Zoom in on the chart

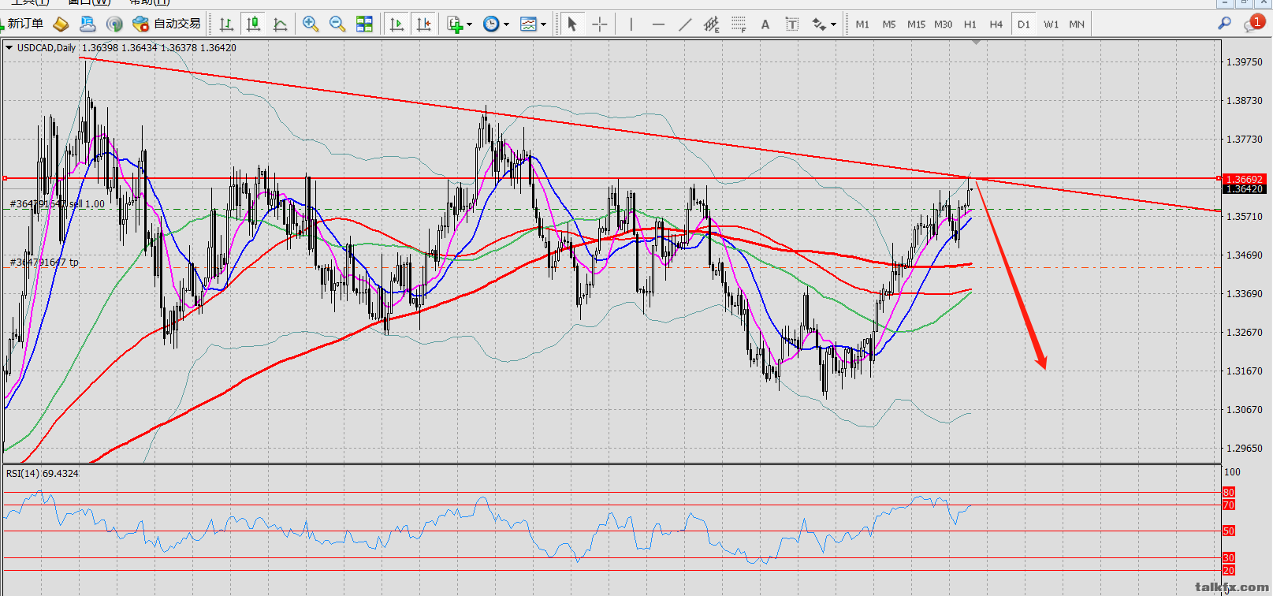click(x=311, y=24)
